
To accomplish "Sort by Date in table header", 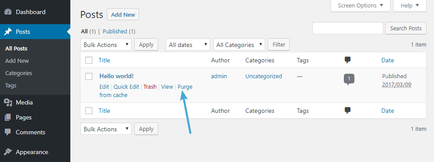I will tap(387, 60).
